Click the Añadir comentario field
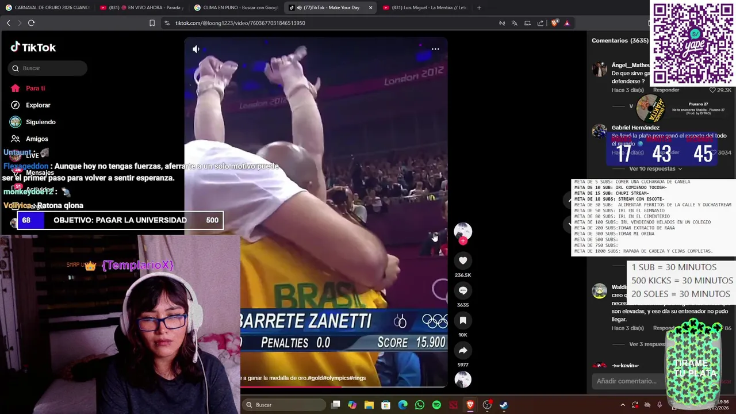This screenshot has height=414, width=736. (630, 381)
